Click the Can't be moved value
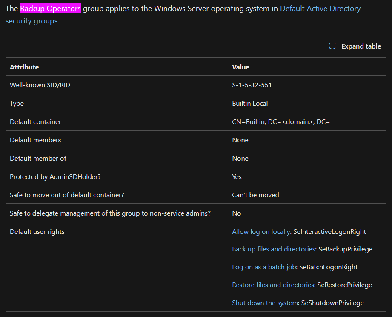 pos(255,195)
